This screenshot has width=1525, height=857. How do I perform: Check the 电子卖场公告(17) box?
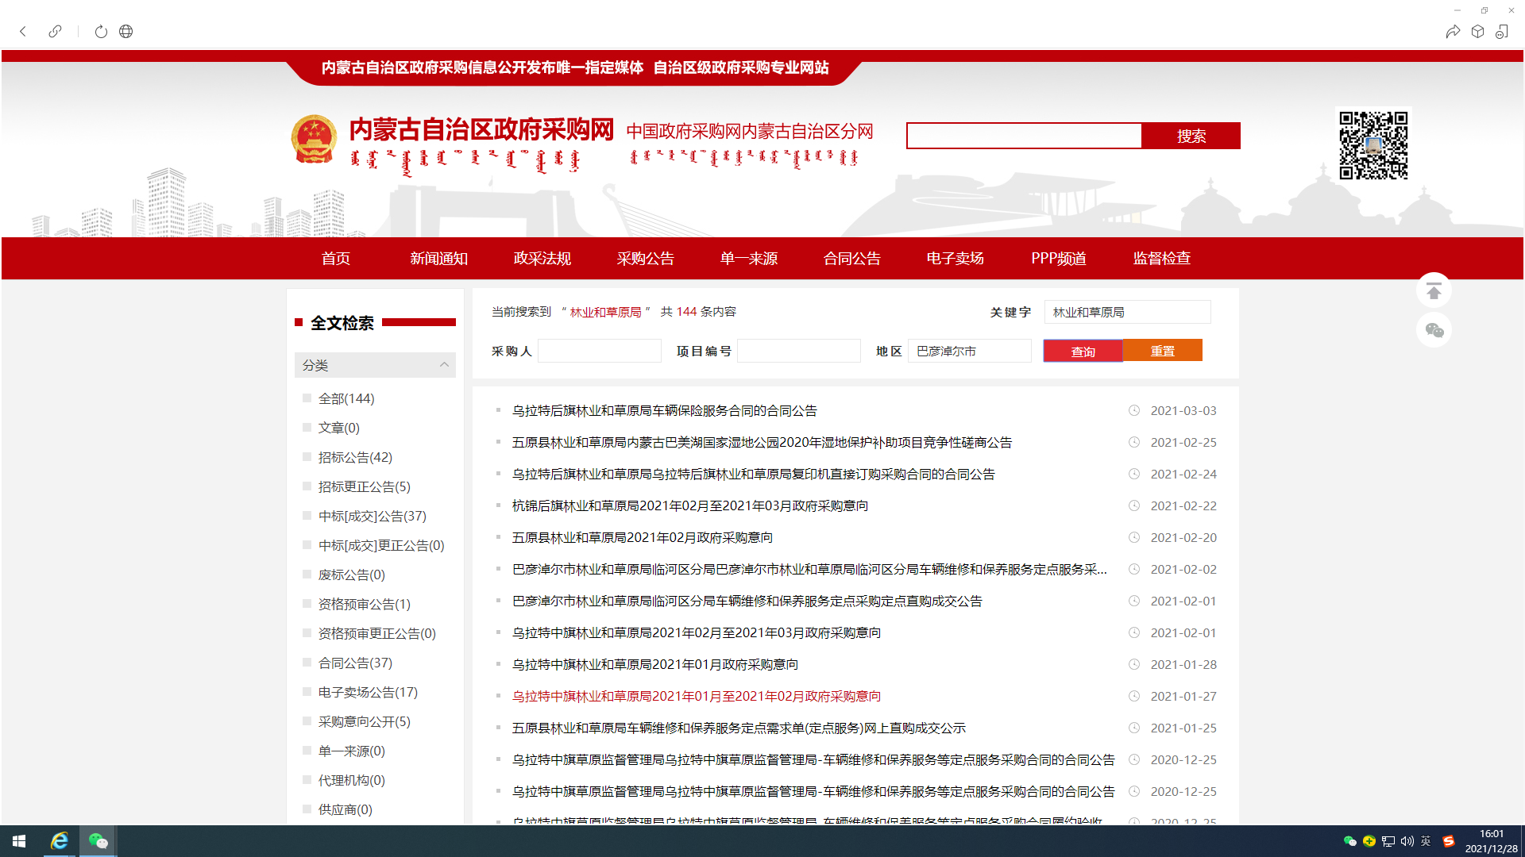307,692
